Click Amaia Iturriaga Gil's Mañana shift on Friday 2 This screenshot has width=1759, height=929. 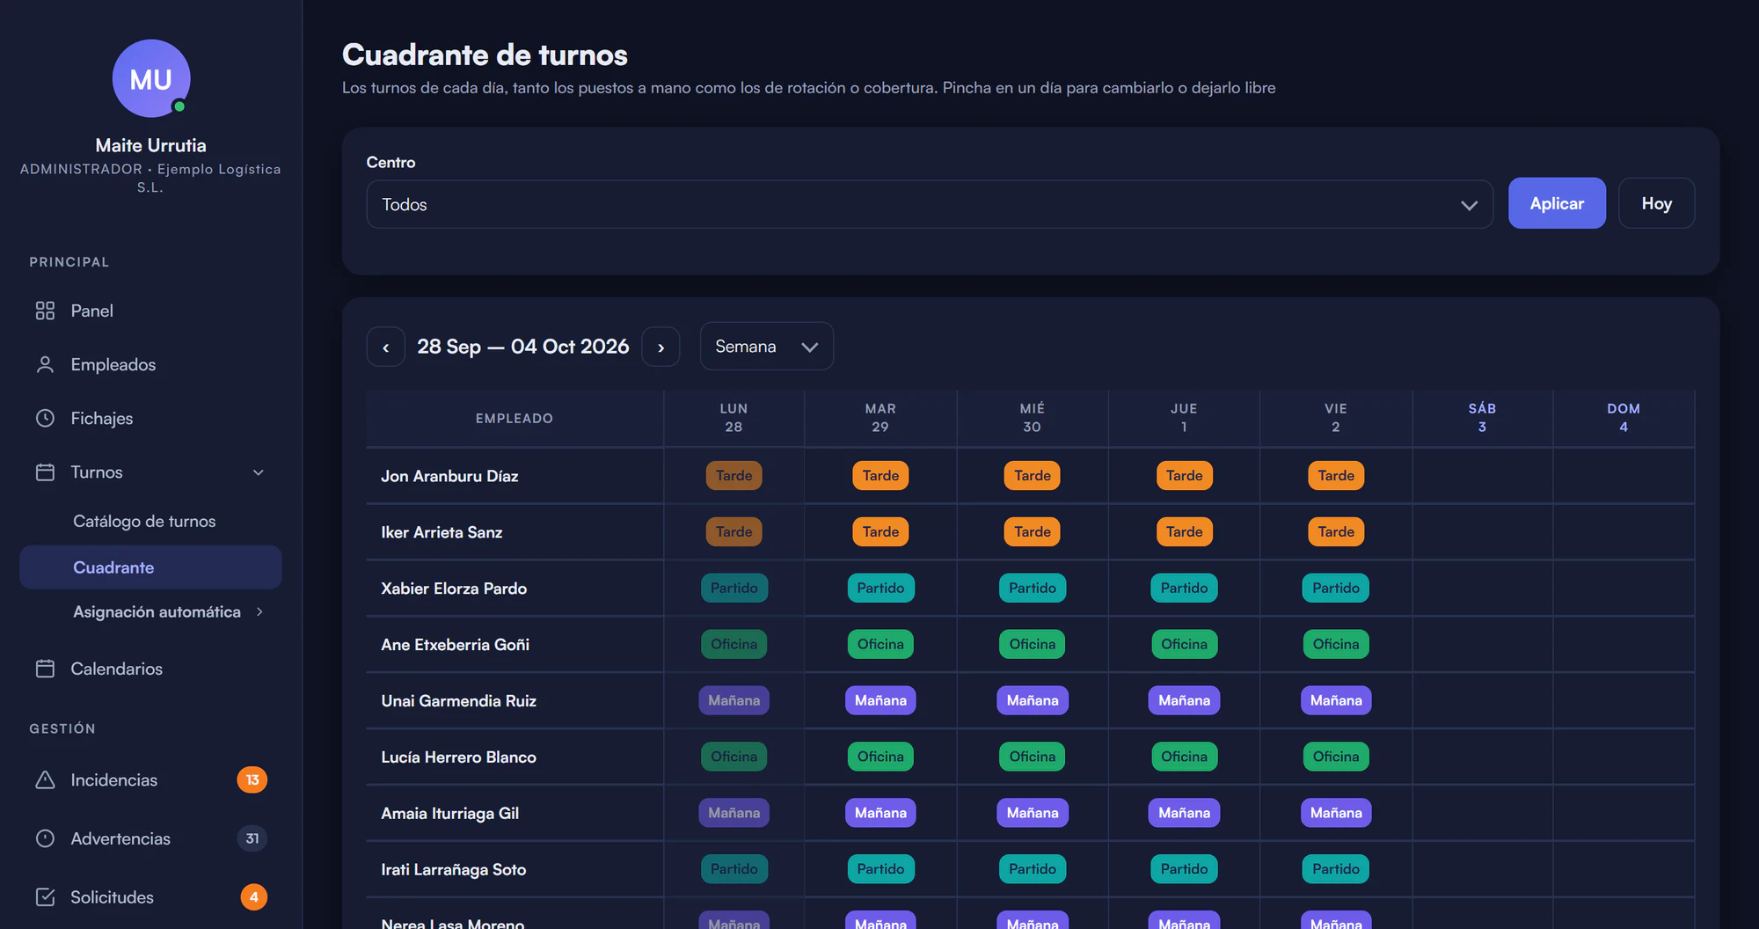1336,813
